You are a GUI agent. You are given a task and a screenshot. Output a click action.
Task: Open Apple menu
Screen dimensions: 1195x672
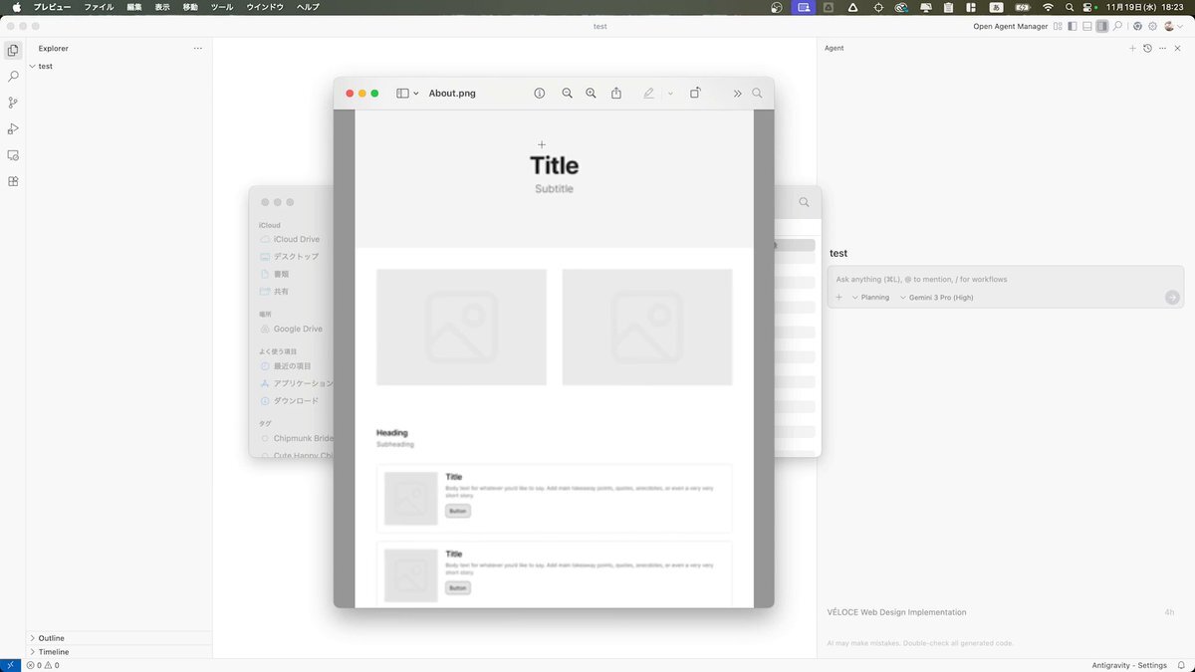click(x=17, y=7)
